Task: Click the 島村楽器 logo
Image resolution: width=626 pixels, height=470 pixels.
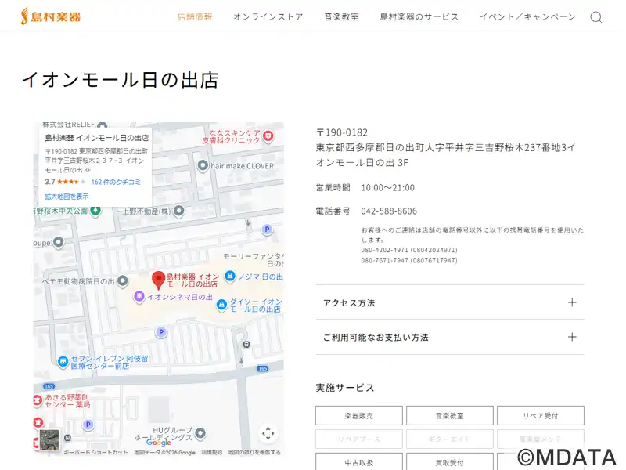Action: [x=51, y=16]
